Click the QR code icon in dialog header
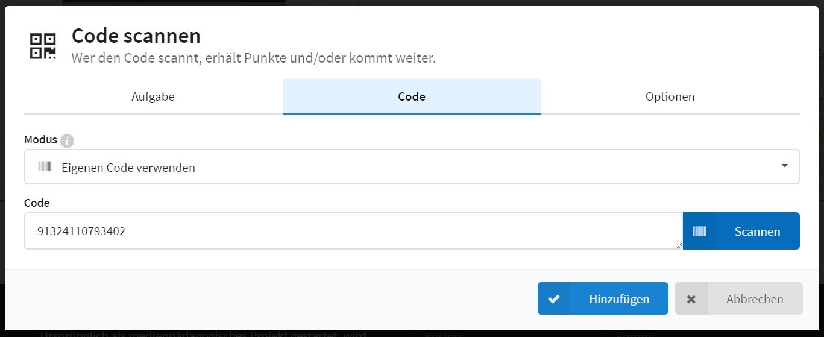824x337 pixels. [x=43, y=46]
